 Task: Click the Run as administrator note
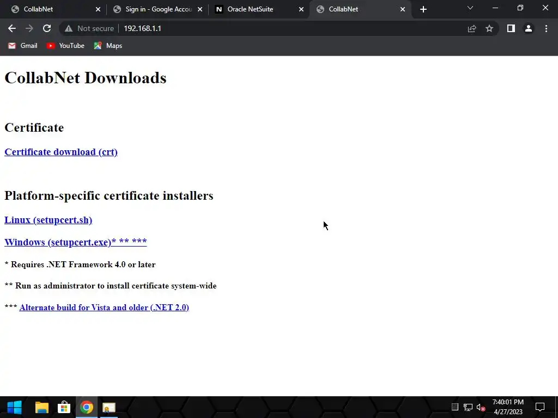pos(111,286)
